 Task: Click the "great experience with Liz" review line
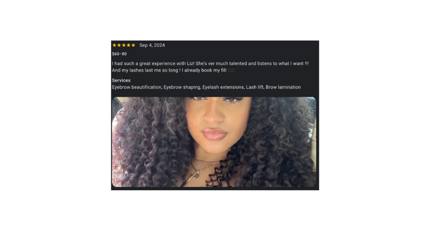pos(210,64)
